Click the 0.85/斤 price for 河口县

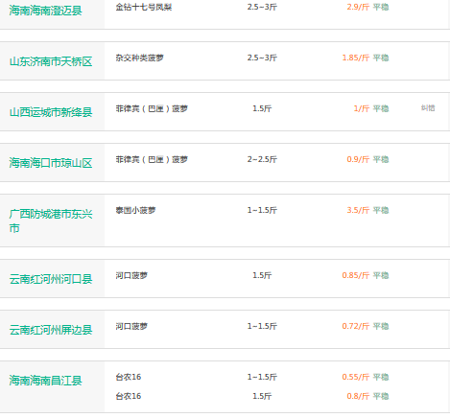pos(356,275)
